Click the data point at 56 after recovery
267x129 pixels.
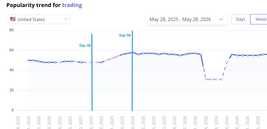coord(232,55)
